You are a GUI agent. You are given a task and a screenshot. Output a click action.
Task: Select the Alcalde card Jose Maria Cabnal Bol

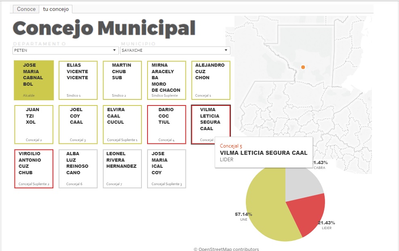(34, 80)
